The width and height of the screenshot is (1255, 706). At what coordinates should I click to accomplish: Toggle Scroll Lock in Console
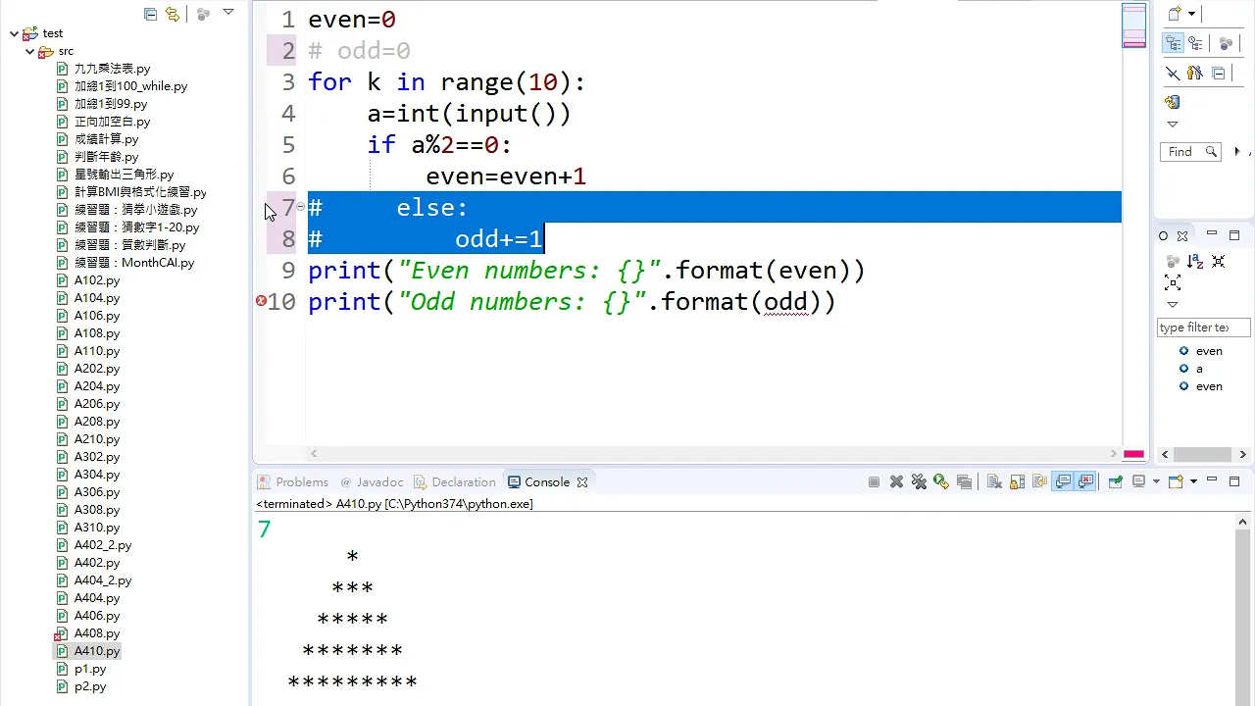pyautogui.click(x=1017, y=481)
